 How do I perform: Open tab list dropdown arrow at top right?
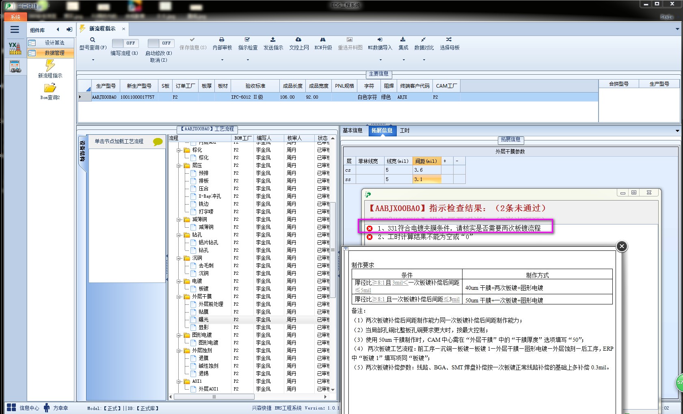click(x=677, y=29)
